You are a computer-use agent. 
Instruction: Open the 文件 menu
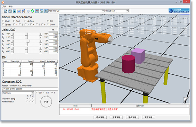[4, 7]
